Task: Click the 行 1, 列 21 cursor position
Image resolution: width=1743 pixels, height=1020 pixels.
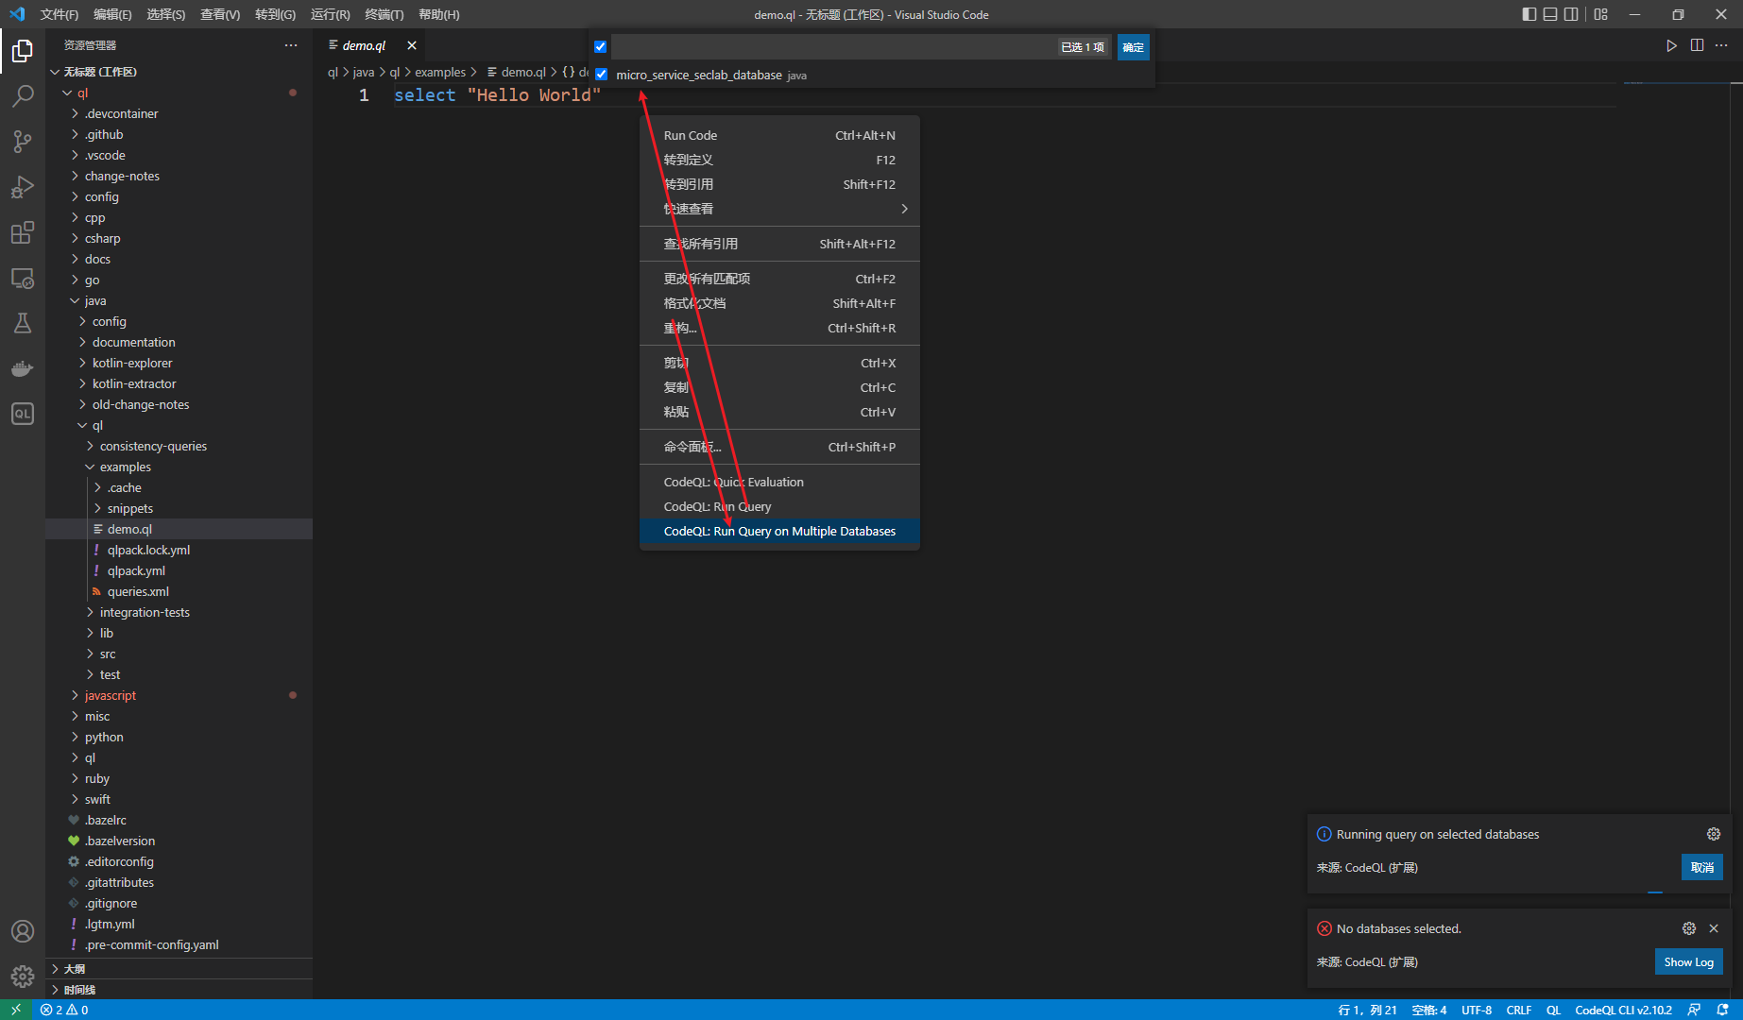Action: (1367, 1010)
